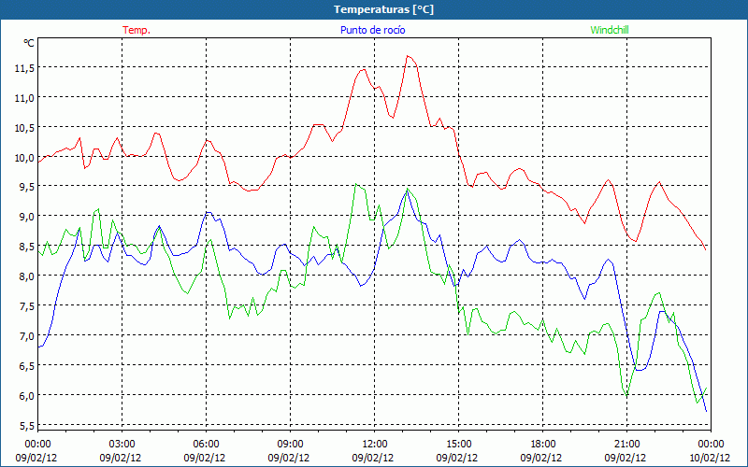
Task: Click the red Temp. legend label
Action: (x=137, y=30)
